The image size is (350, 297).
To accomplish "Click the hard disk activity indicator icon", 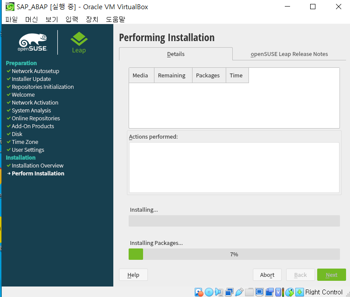I will pyautogui.click(x=199, y=292).
